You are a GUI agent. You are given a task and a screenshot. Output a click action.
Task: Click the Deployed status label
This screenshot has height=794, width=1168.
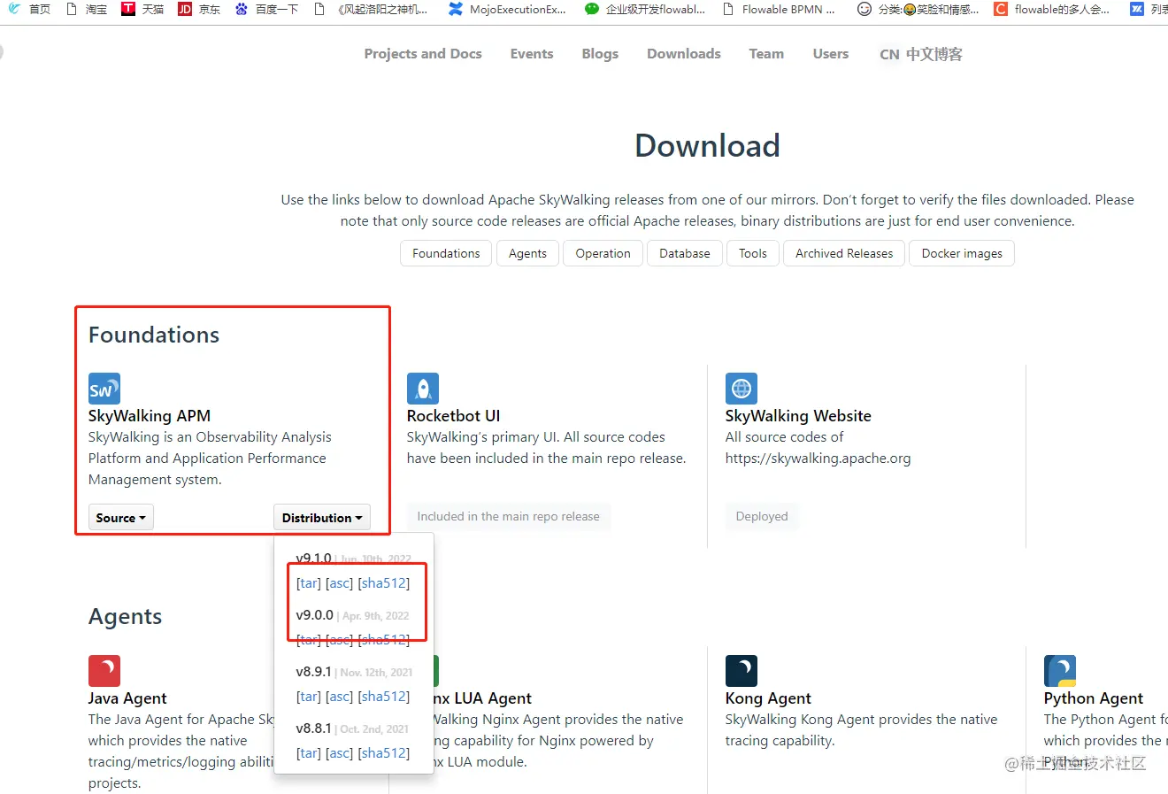coord(762,516)
